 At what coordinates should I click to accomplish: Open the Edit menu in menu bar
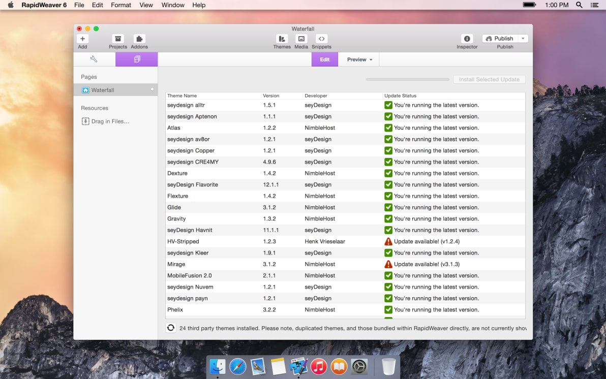[x=98, y=5]
